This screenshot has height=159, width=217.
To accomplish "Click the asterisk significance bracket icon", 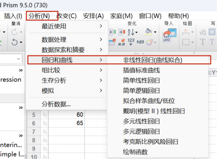I will [x=186, y=32].
